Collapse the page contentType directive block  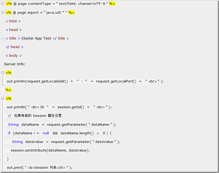tap(2, 4)
